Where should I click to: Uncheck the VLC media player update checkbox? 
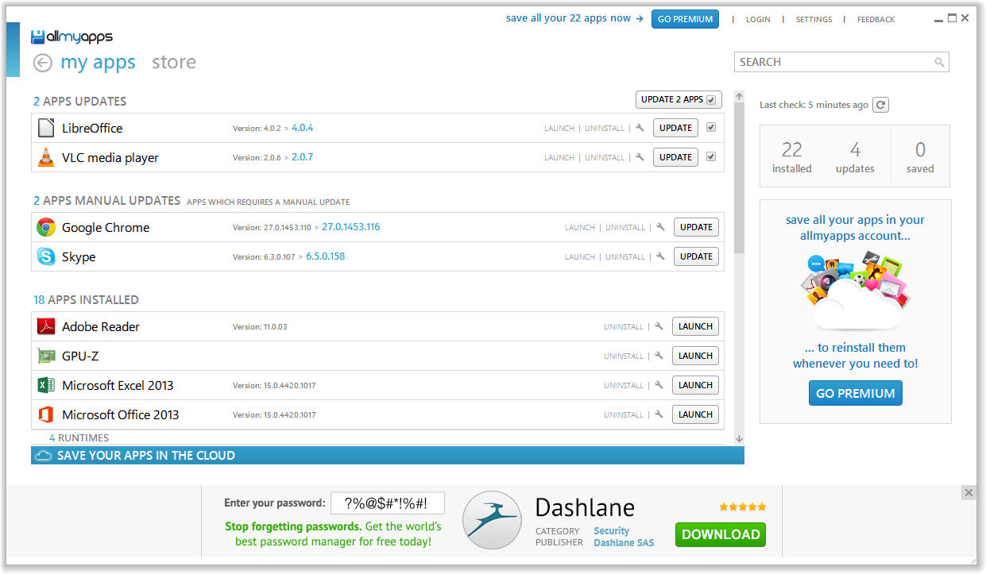711,156
